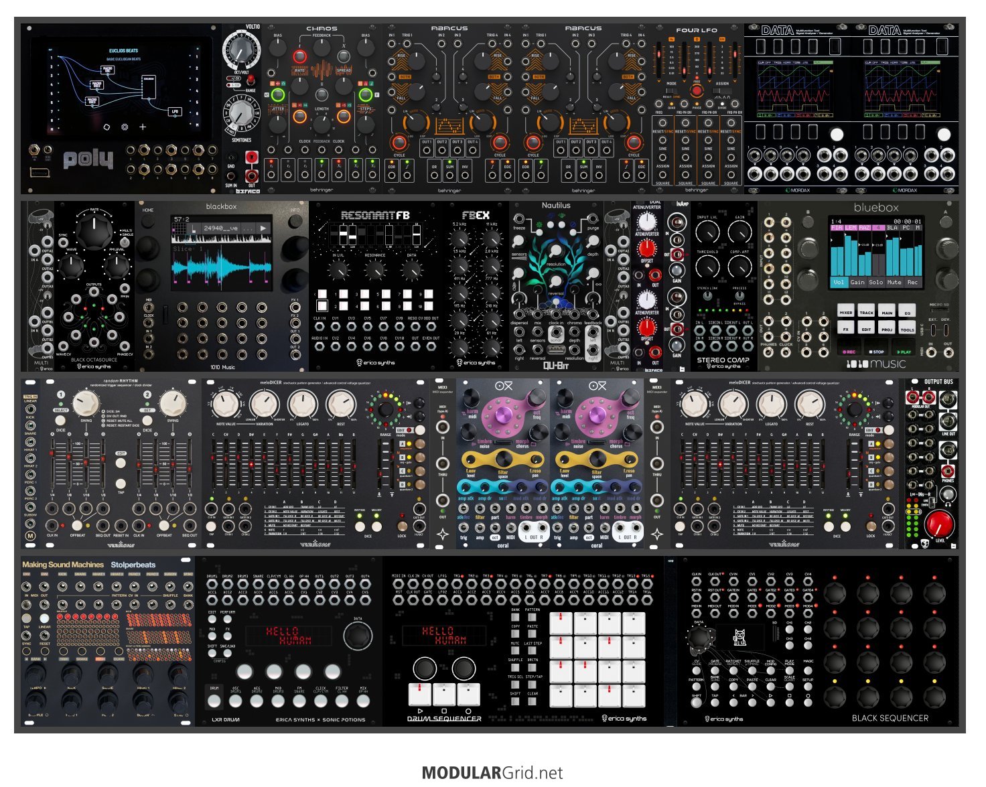986x787 pixels.
Task: Click the Voltio SEMITONES knob
Action: coord(241,114)
